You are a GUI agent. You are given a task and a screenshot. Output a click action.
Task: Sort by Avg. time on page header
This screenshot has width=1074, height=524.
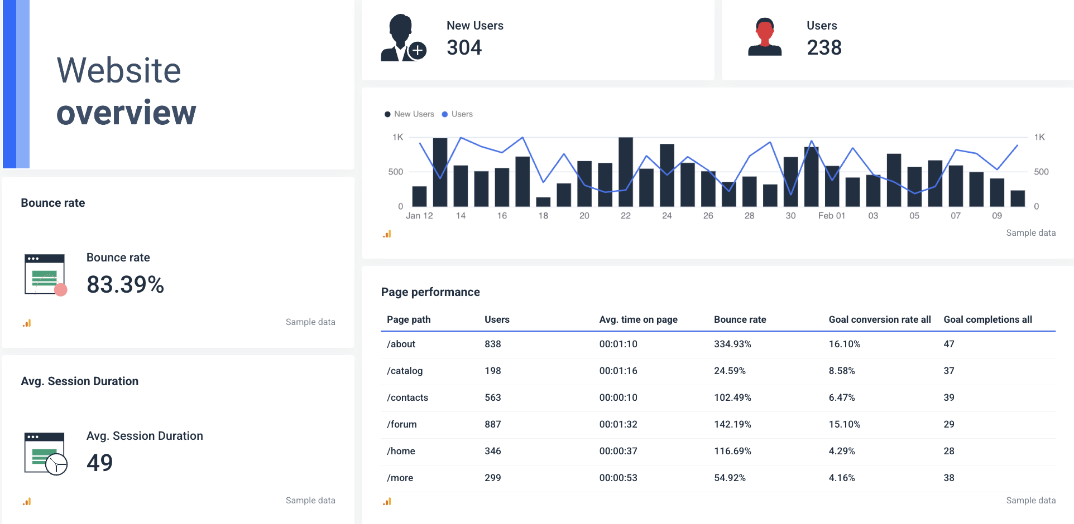tap(638, 319)
